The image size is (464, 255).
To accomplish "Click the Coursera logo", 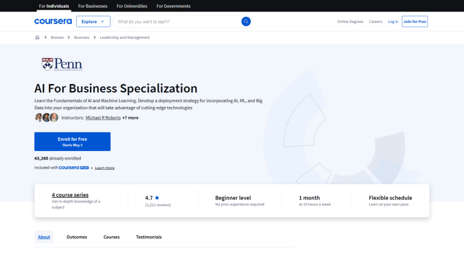I will 53,21.
